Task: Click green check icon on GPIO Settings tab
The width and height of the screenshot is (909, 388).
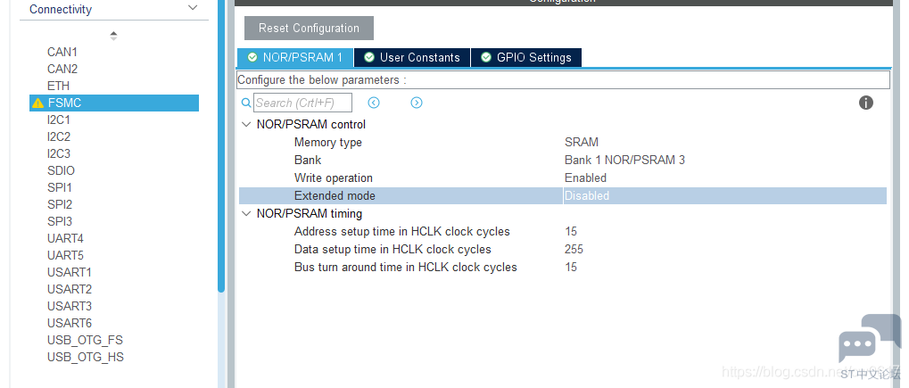Action: coord(486,57)
